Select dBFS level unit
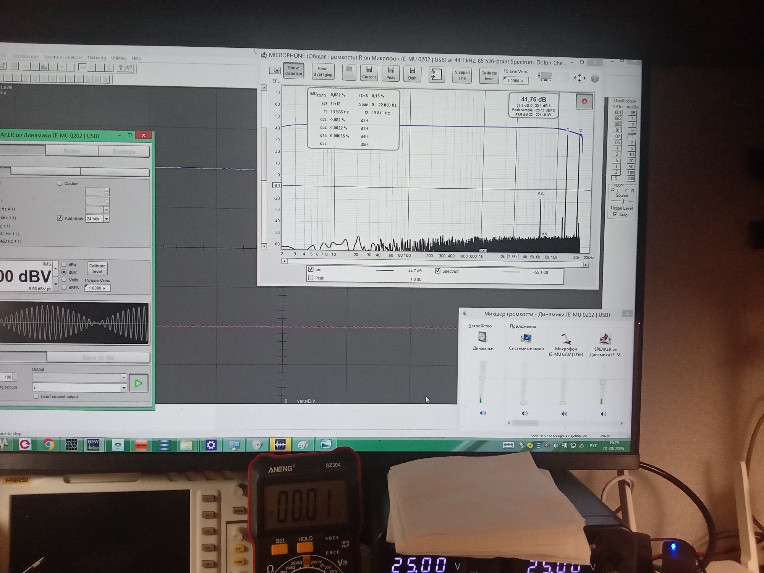The image size is (764, 573). (x=64, y=287)
